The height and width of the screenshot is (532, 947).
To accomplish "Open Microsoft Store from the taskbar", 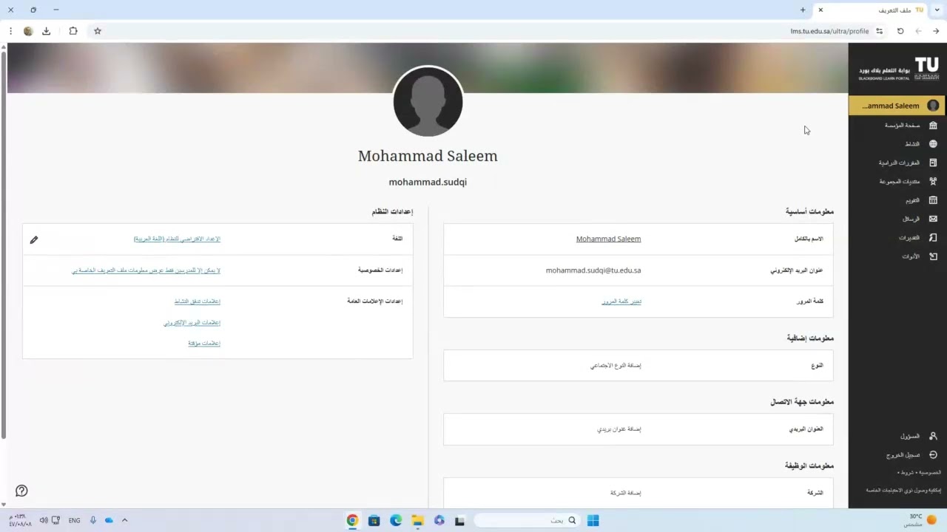I will pyautogui.click(x=374, y=520).
